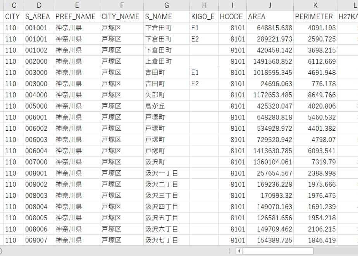Select cell with S_AREA 006001

click(39, 118)
